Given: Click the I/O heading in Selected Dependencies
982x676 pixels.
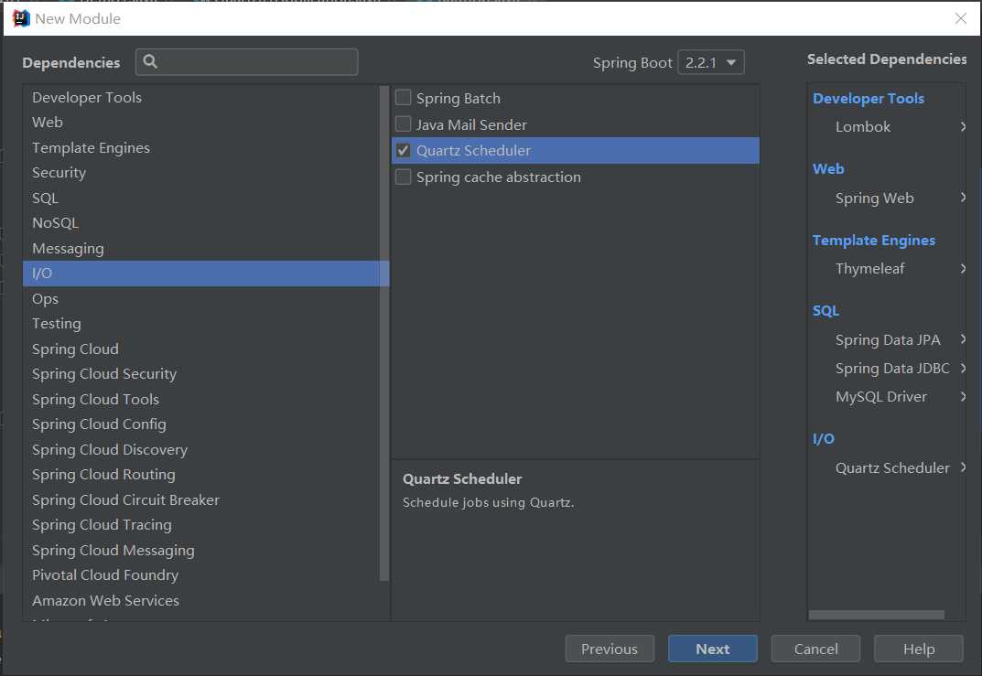Looking at the screenshot, I should pyautogui.click(x=823, y=439).
